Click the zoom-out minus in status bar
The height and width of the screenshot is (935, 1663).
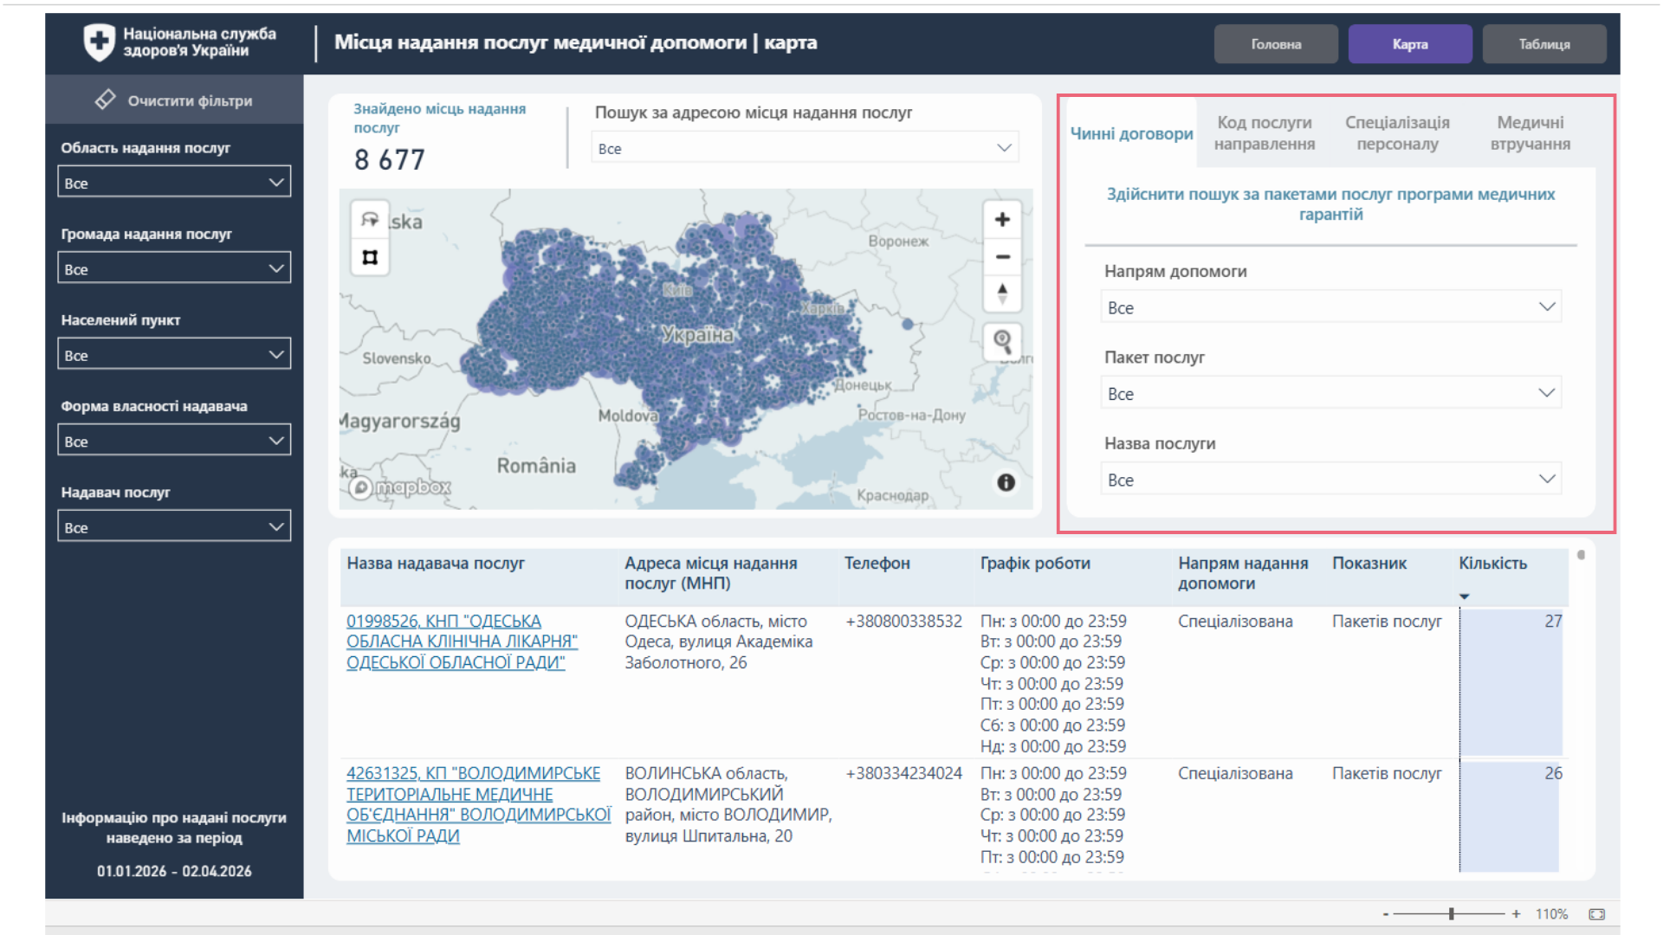[1386, 914]
